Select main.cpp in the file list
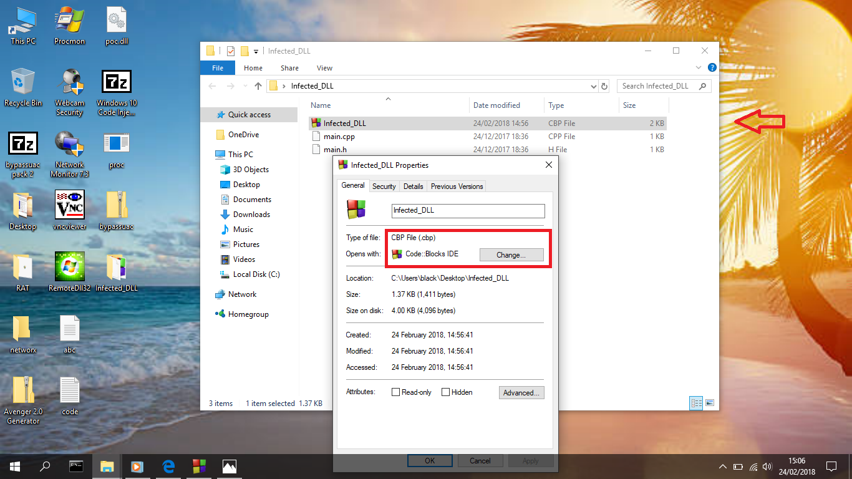The width and height of the screenshot is (852, 479). coord(488,136)
